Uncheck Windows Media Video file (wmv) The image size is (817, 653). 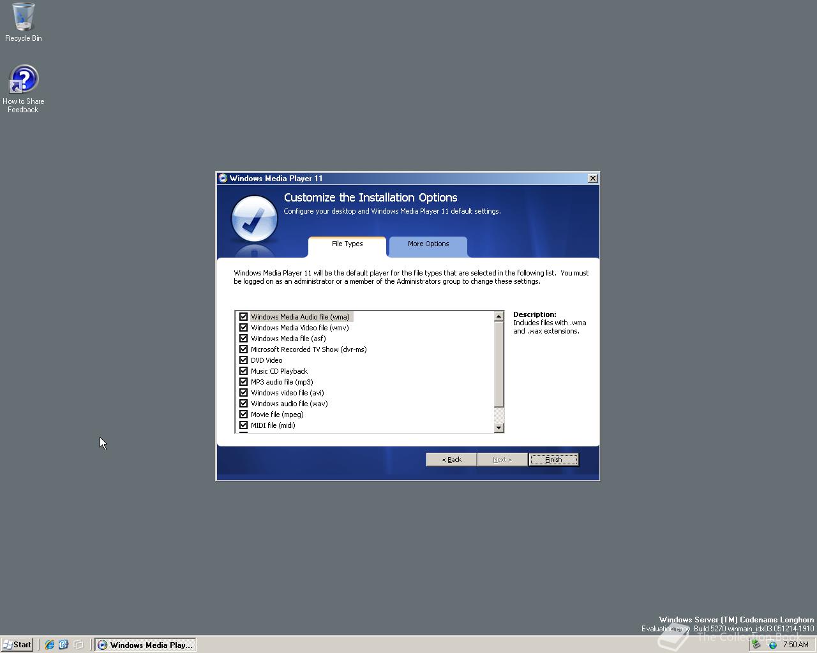243,328
